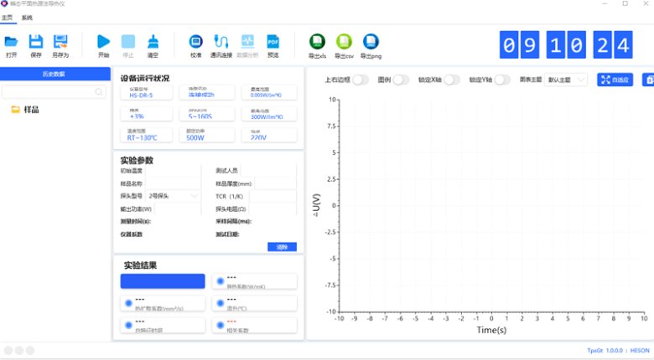Switch to the 系统 menu tab

point(27,17)
